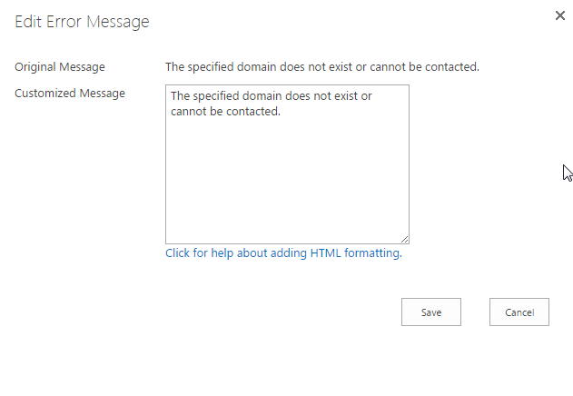This screenshot has height=396, width=573.
Task: Close the Edit Error Message dialog
Action: tap(559, 16)
